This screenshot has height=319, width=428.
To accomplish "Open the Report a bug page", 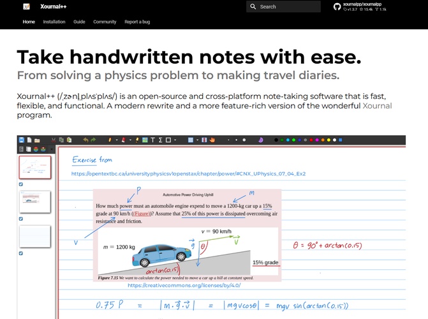I will (137, 22).
